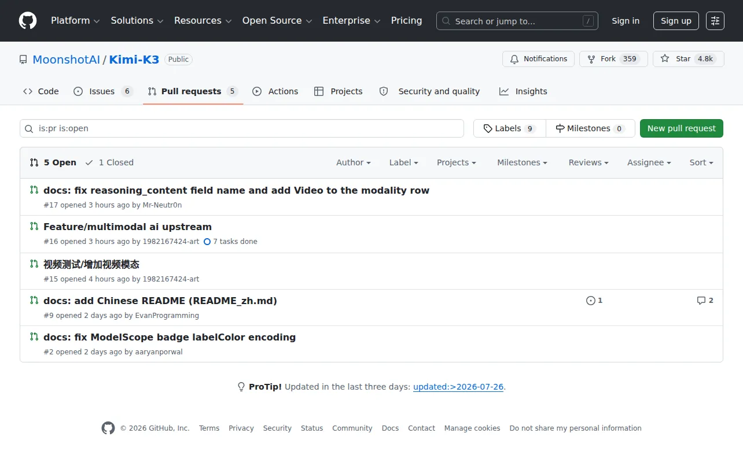Open the Assignee filter dropdown
This screenshot has width=743, height=459.
tap(649, 162)
